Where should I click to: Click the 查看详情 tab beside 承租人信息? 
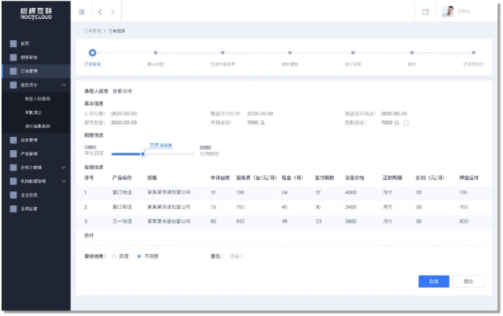click(x=125, y=92)
